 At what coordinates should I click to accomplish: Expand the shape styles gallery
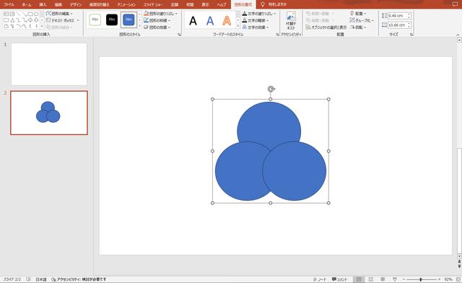pyautogui.click(x=139, y=27)
